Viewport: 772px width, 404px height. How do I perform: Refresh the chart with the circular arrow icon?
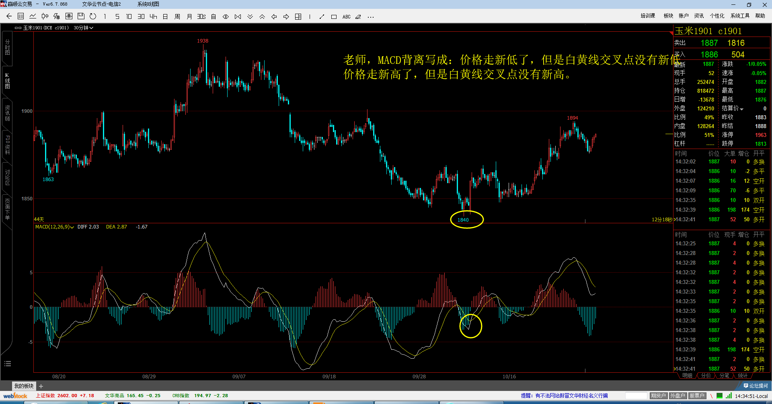[x=93, y=16]
